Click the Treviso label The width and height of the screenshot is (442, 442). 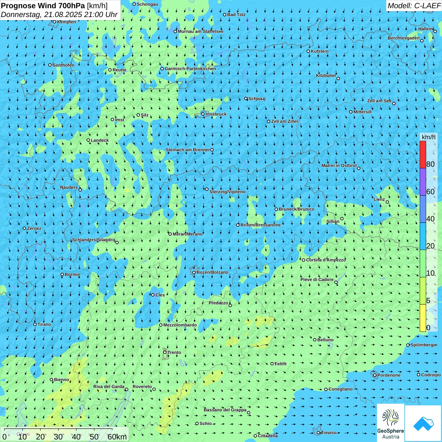tap(329, 433)
